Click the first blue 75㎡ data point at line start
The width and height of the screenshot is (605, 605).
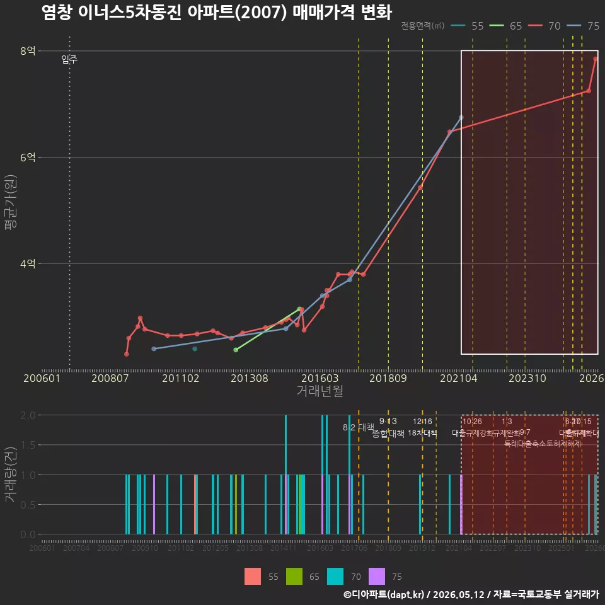pos(154,349)
